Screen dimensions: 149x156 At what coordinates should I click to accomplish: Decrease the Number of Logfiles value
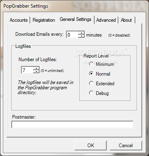[x=36, y=72]
